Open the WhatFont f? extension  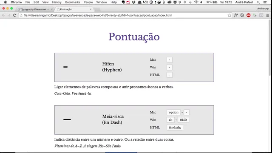(x=236, y=15)
